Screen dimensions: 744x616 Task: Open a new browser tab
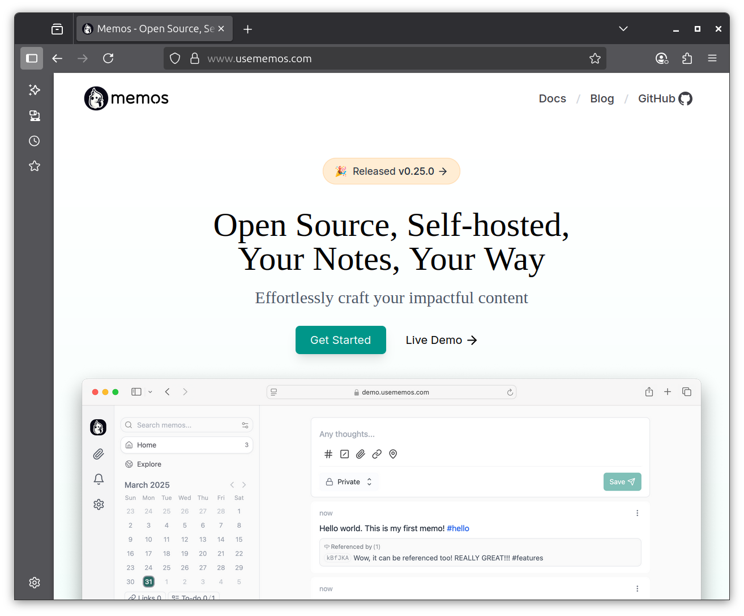coord(247,29)
